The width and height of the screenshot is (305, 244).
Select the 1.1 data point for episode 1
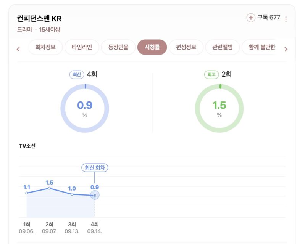click(x=27, y=193)
